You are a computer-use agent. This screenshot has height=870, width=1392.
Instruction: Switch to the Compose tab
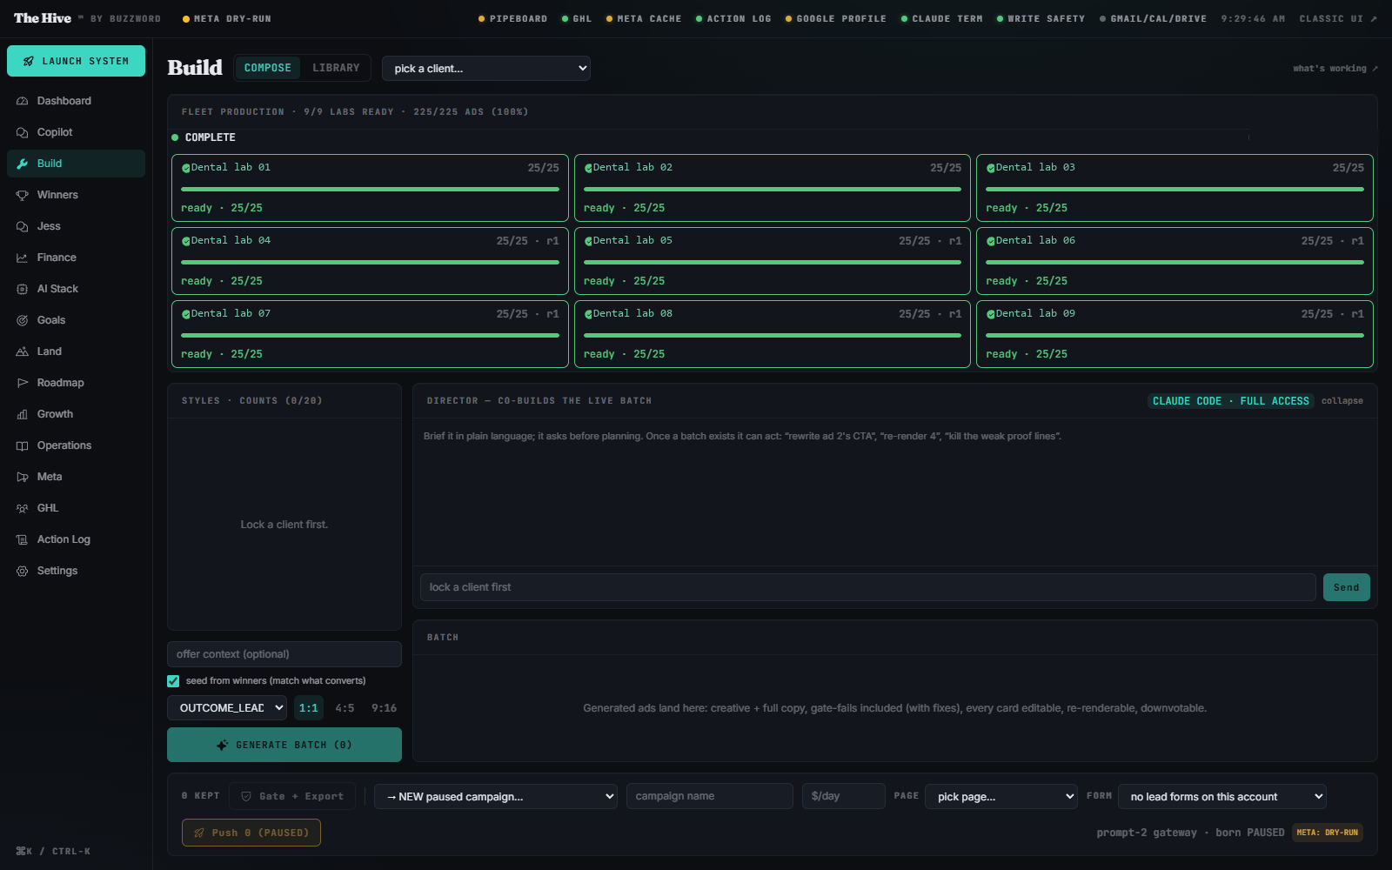tap(268, 68)
